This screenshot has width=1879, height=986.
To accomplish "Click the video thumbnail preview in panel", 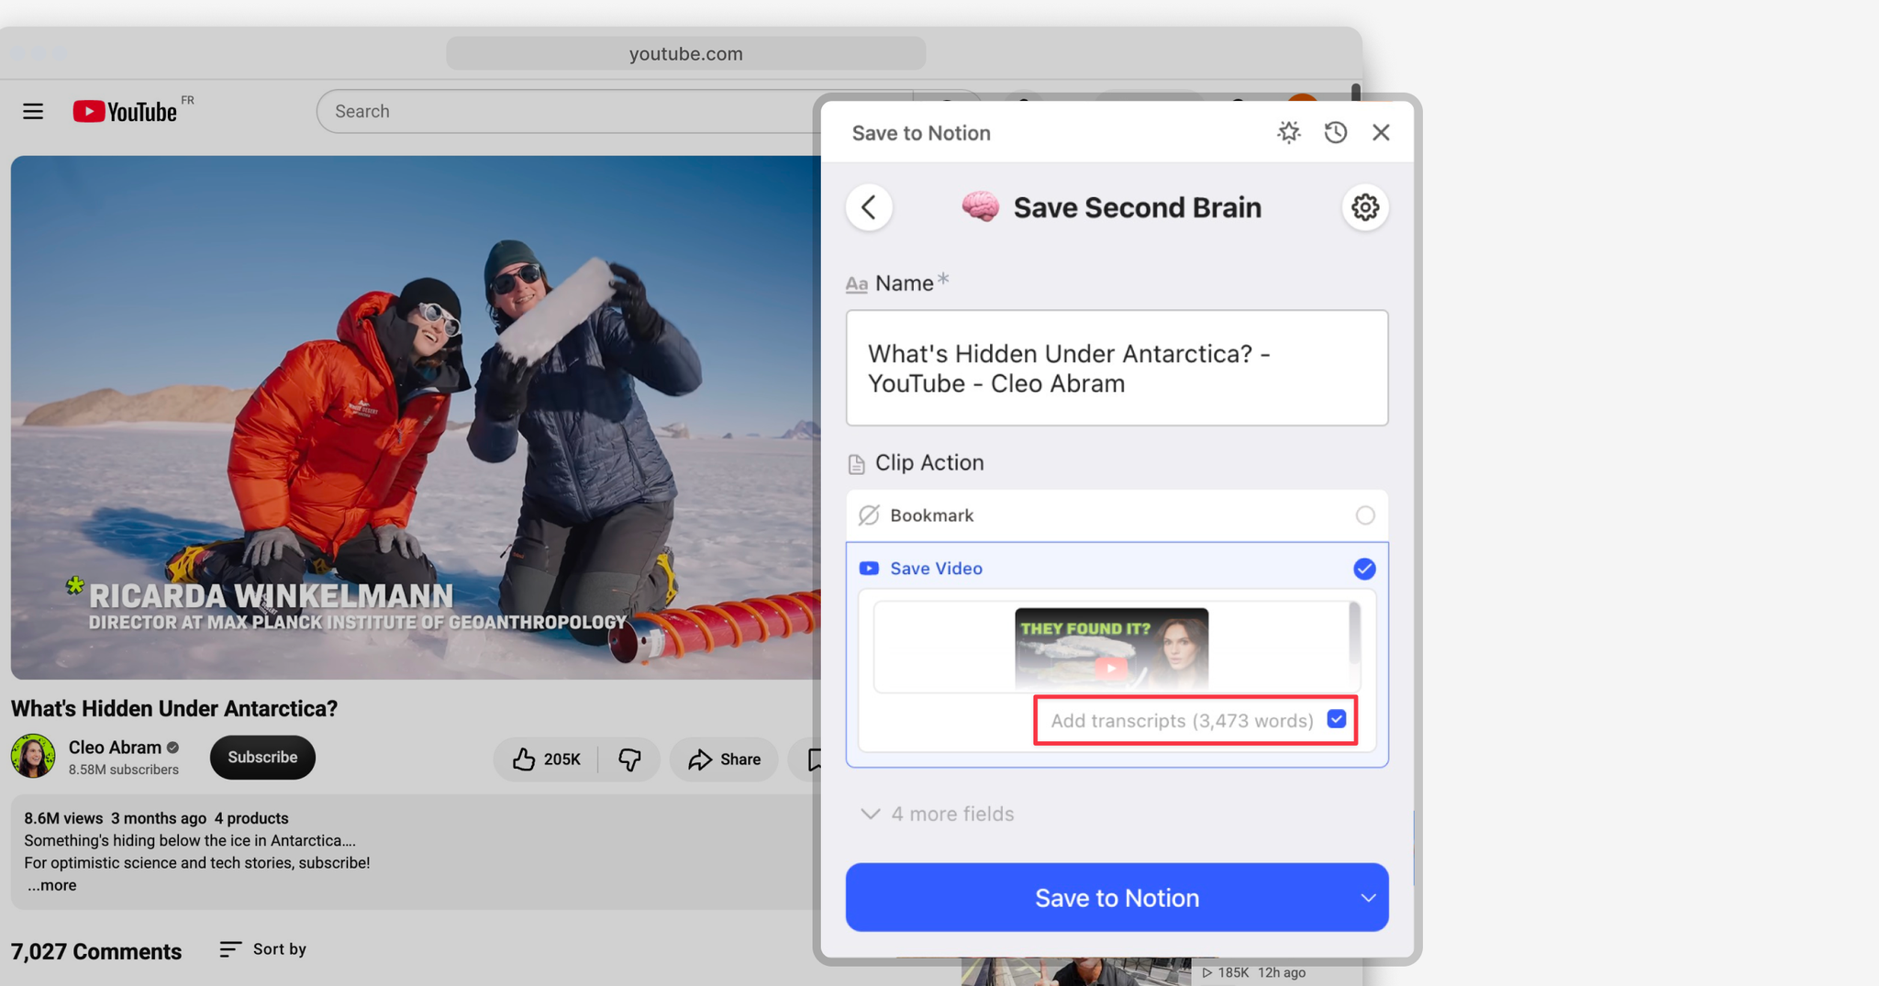I will 1111,648.
